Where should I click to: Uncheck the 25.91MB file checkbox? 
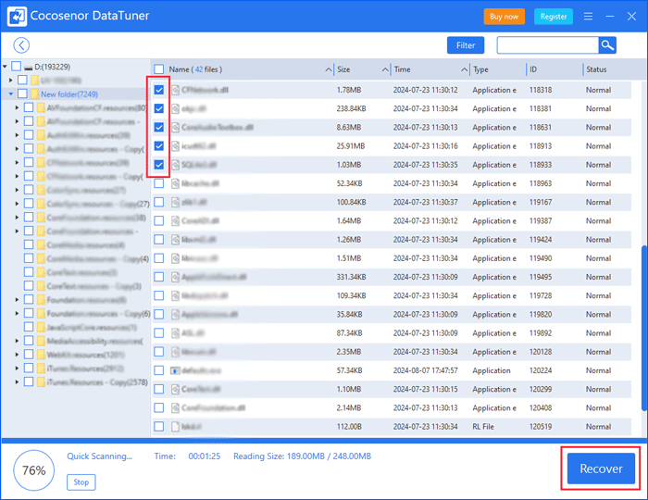coord(158,146)
